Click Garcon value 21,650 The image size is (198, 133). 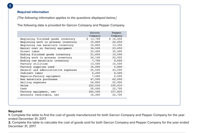pos(95,54)
